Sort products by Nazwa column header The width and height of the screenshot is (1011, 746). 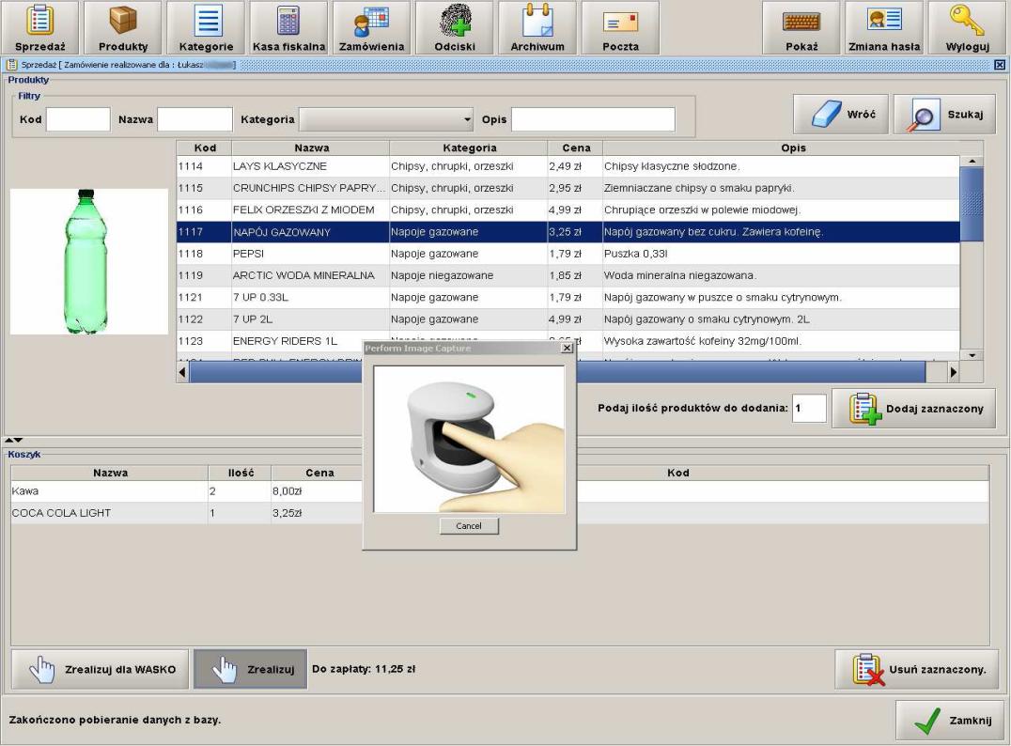point(311,148)
